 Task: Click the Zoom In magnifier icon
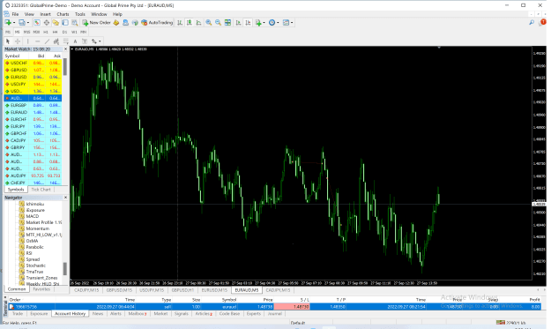[x=209, y=23]
